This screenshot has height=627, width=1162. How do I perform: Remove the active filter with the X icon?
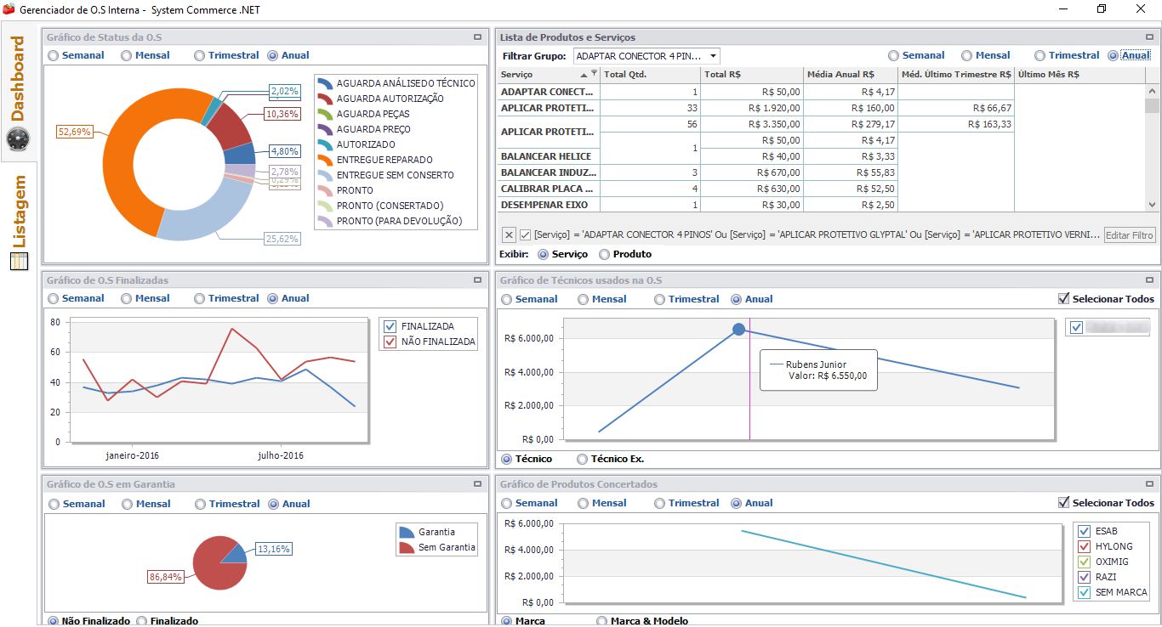[x=509, y=235]
